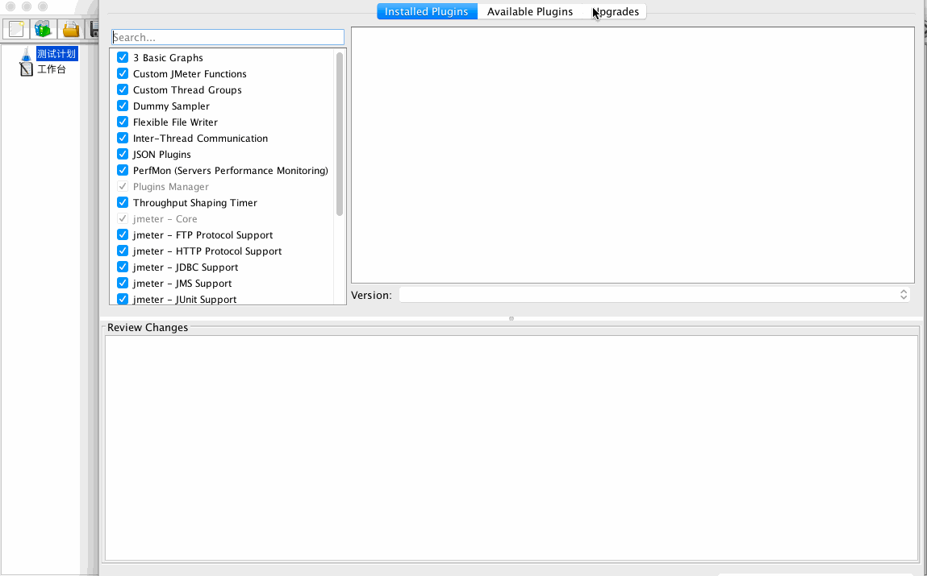Open the Templates toolbar icon

coord(44,28)
